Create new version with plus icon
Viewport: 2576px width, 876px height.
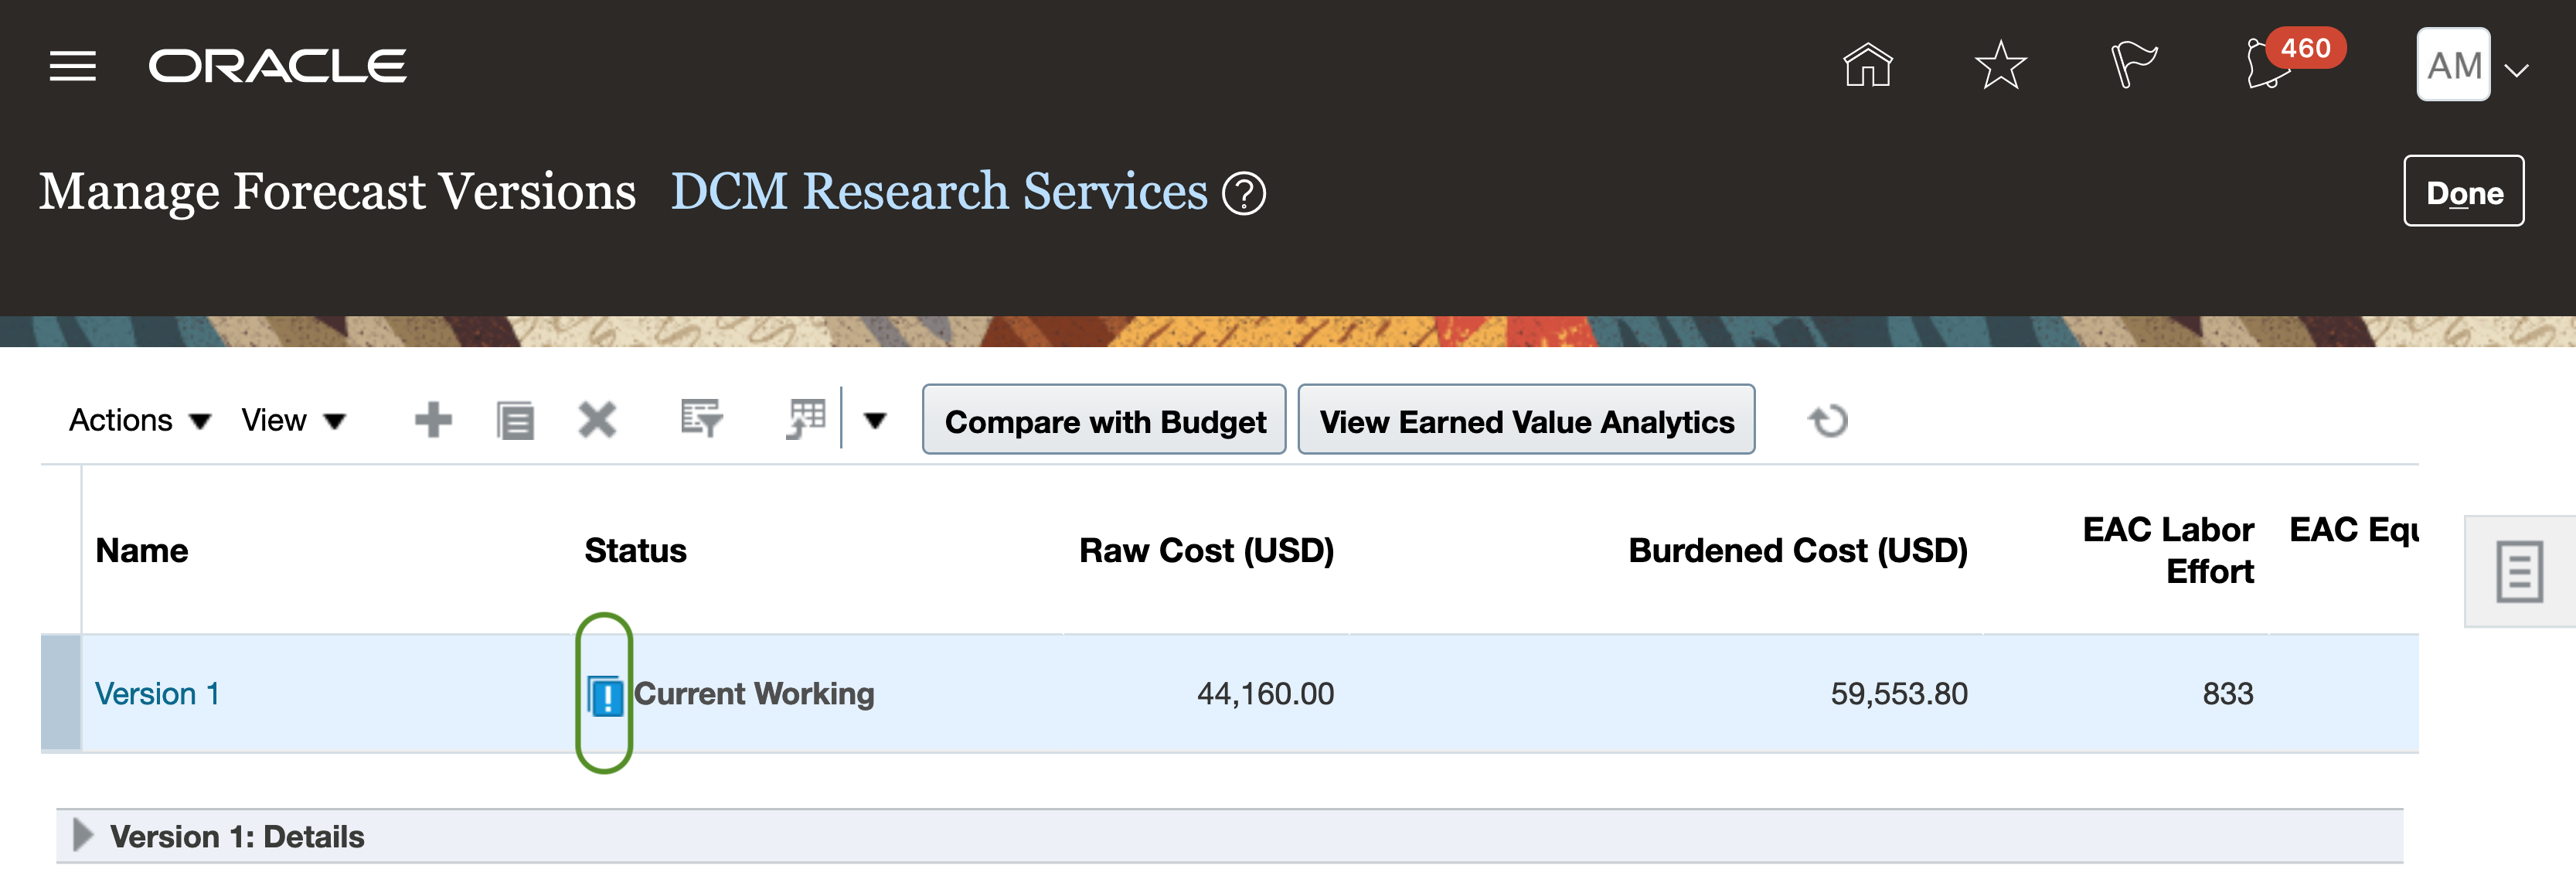(433, 420)
